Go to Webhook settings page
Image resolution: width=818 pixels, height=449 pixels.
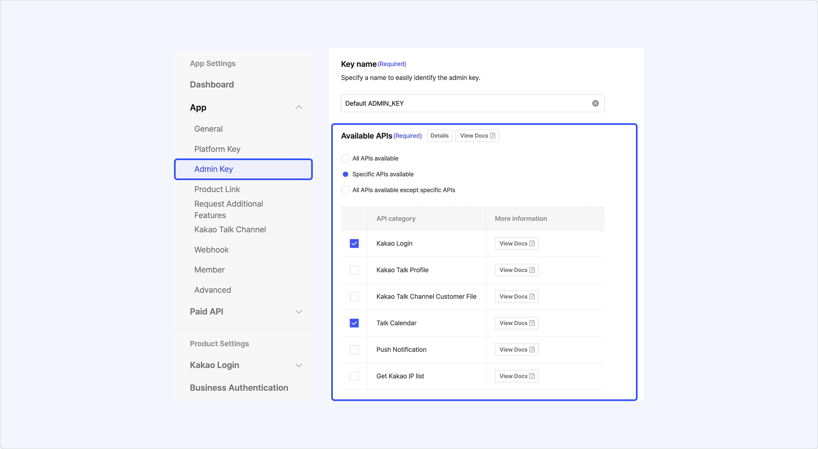(x=211, y=250)
